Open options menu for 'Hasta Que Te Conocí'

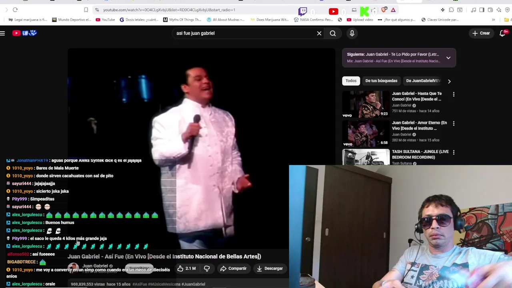(454, 94)
